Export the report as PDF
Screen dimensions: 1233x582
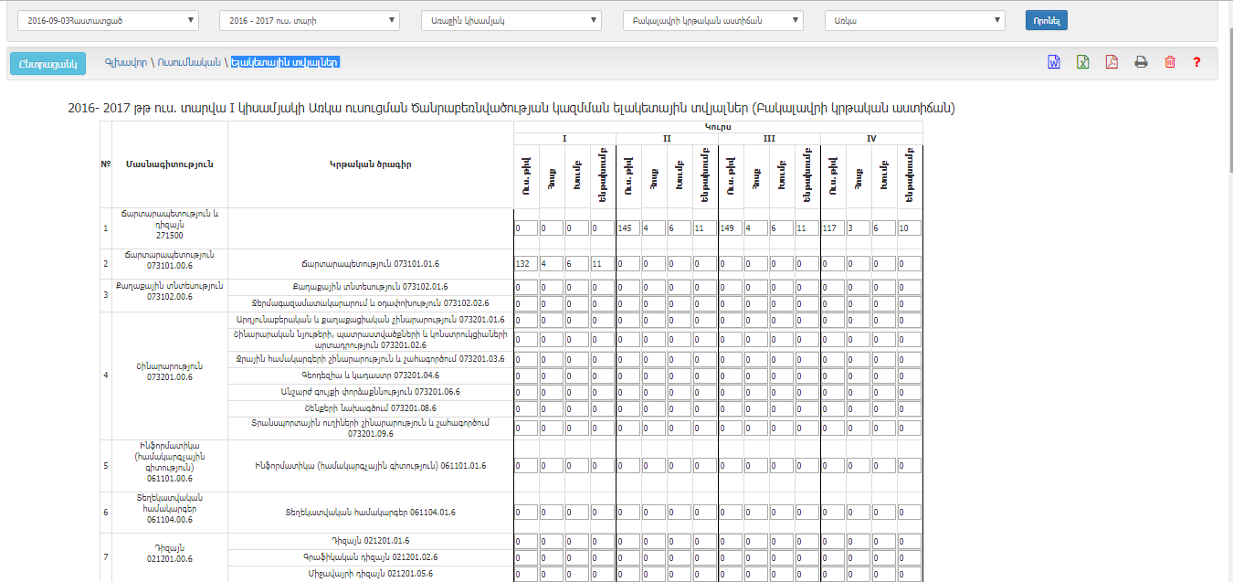(x=1112, y=62)
